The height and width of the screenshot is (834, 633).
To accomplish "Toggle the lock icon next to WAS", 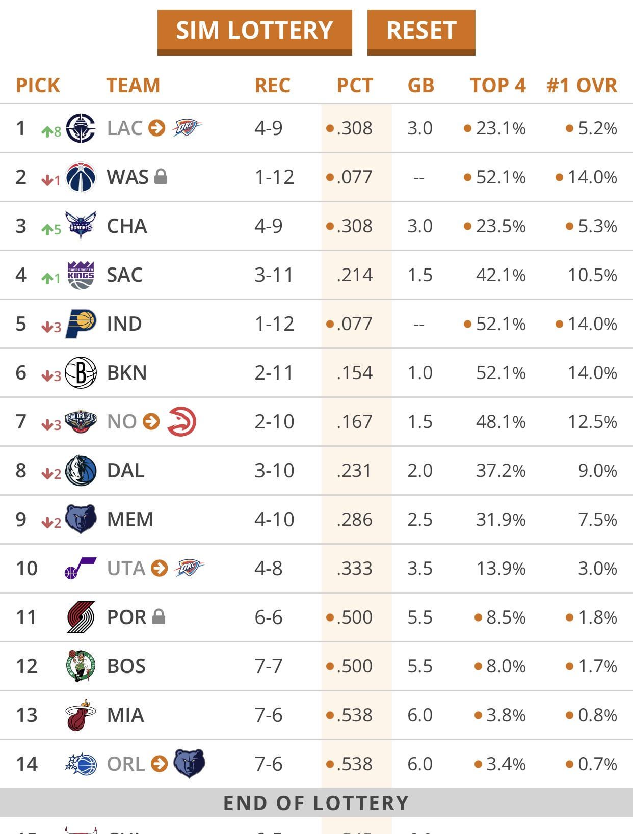I will pyautogui.click(x=161, y=177).
